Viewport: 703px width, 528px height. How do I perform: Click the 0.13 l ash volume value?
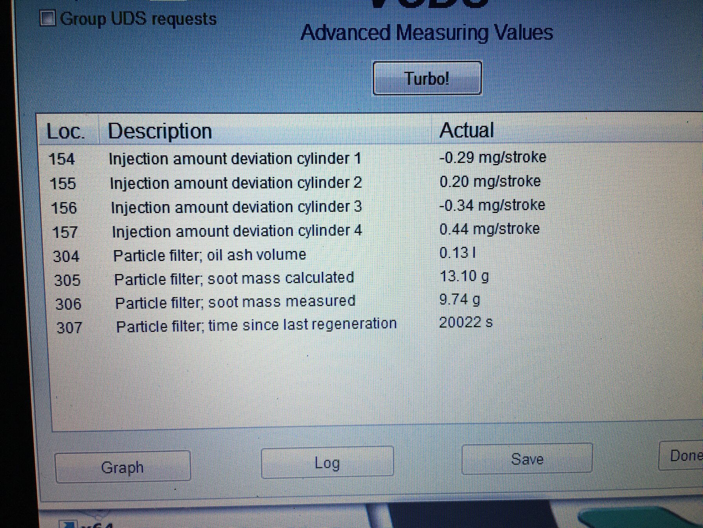pyautogui.click(x=458, y=252)
